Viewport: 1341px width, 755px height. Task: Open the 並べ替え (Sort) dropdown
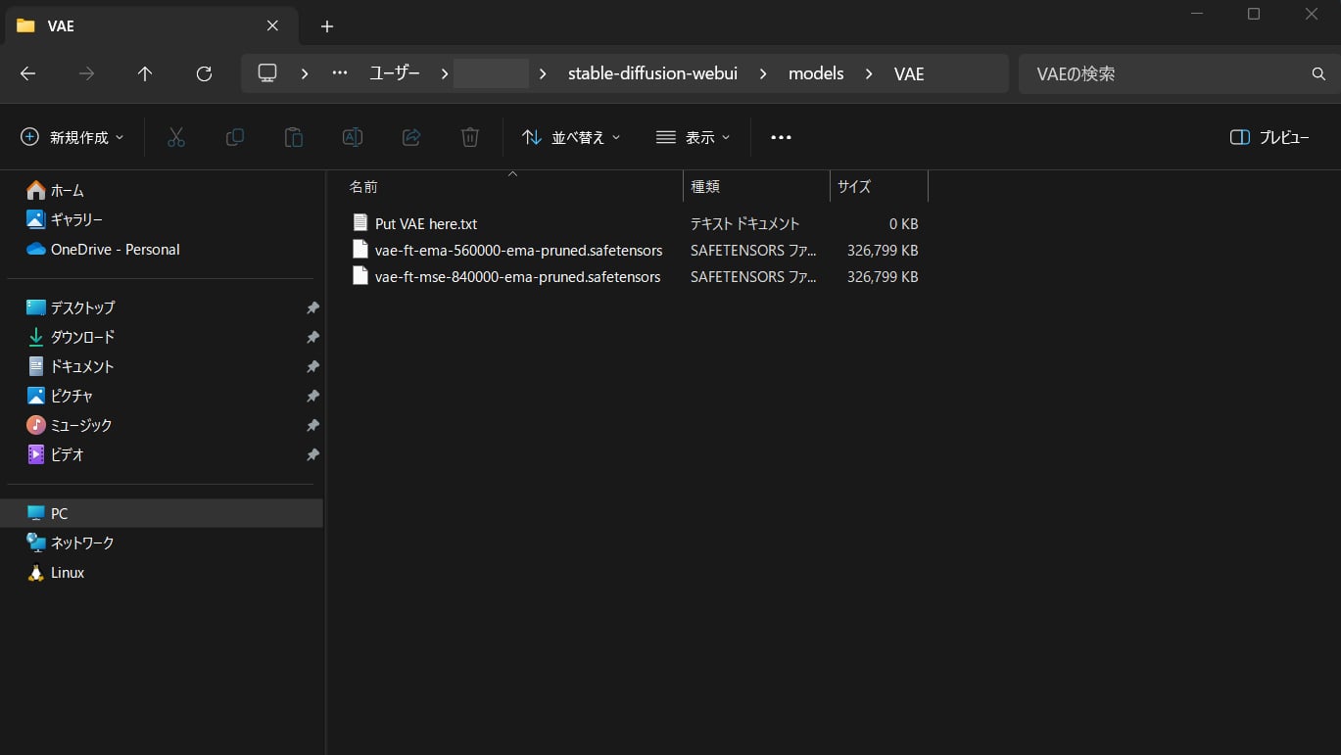click(571, 137)
